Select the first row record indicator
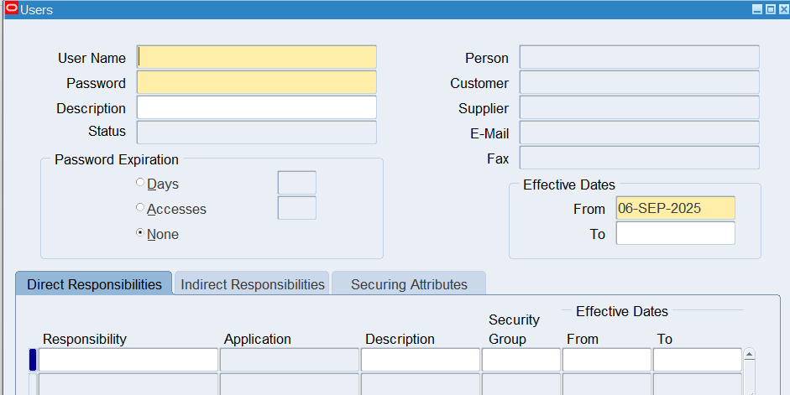Viewport: 790px width, 395px height. pos(33,360)
